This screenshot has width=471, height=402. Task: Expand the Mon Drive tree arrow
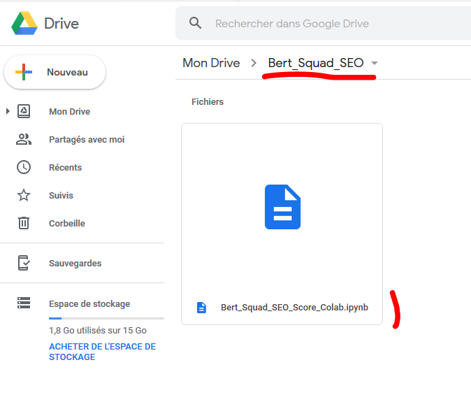pyautogui.click(x=8, y=111)
